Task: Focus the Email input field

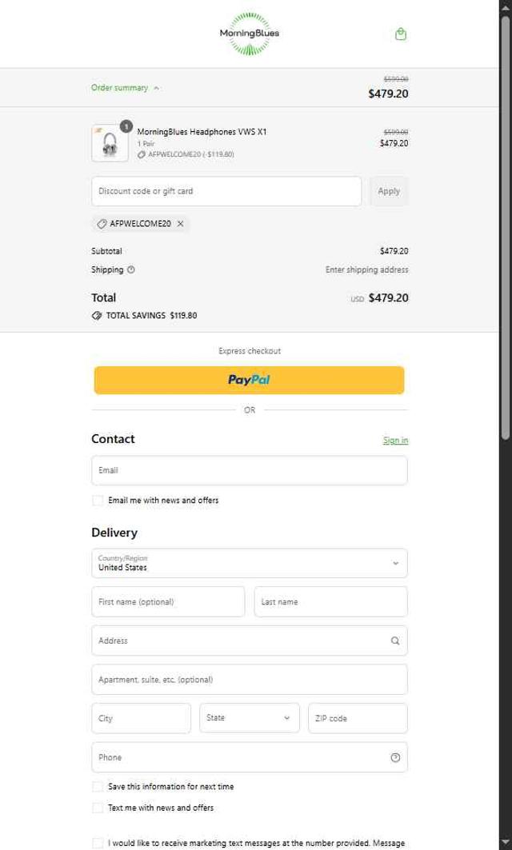Action: tap(250, 470)
